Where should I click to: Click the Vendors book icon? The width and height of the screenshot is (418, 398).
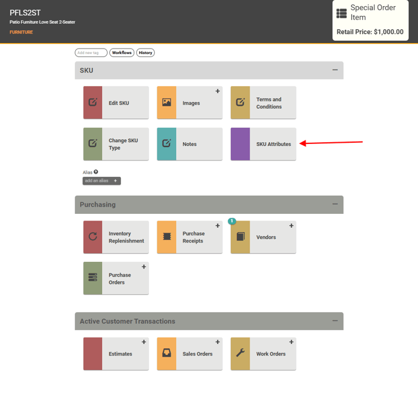240,237
